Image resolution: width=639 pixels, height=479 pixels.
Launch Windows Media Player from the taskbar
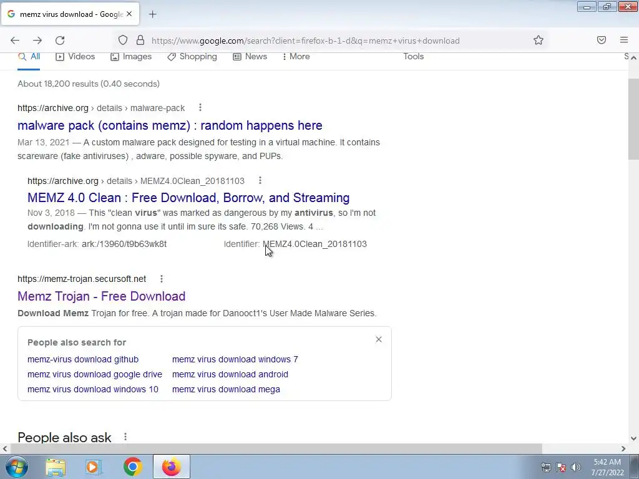[94, 467]
